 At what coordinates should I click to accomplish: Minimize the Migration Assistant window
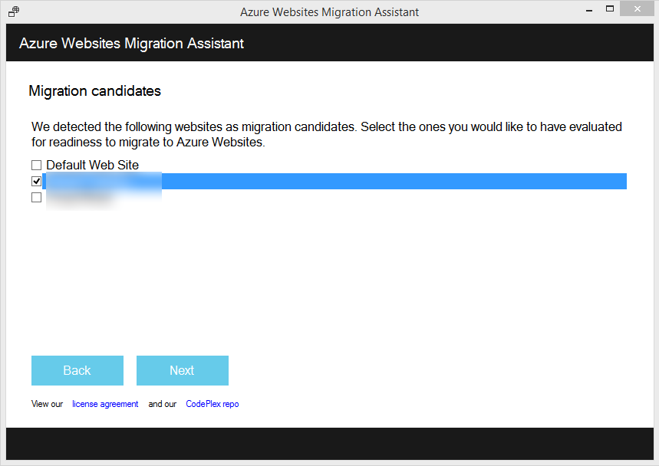coord(589,10)
